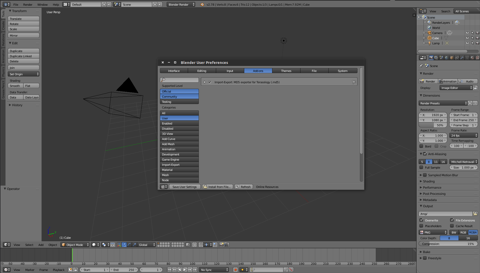The width and height of the screenshot is (480, 273).
Task: Expand the RenderLayers tree item
Action: pos(425,22)
